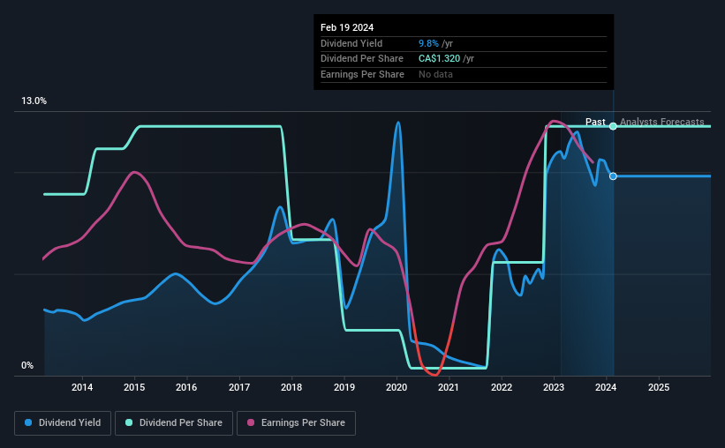This screenshot has height=448, width=725.
Task: Select the 2018 label on the time axis
Action: tap(291, 387)
